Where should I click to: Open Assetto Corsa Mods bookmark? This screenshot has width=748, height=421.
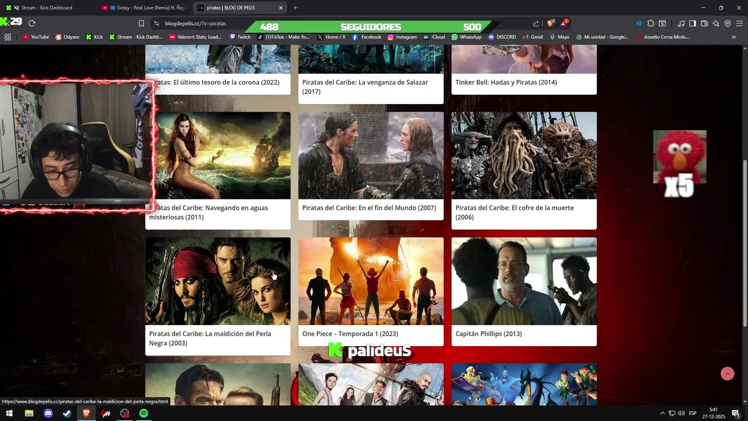(x=663, y=37)
